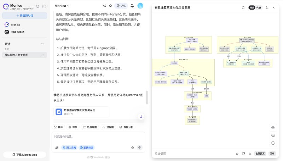This screenshot has width=283, height=161.
Task: Close the diagram preview panel
Action: [273, 7]
